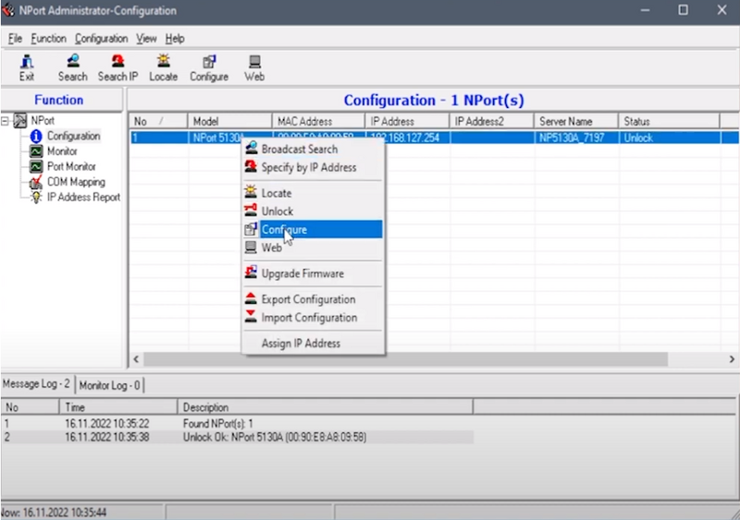Open the Help menu
Image resolution: width=740 pixels, height=520 pixels.
pos(175,39)
